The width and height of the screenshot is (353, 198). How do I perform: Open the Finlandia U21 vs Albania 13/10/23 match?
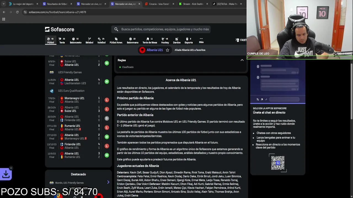[x=78, y=146]
